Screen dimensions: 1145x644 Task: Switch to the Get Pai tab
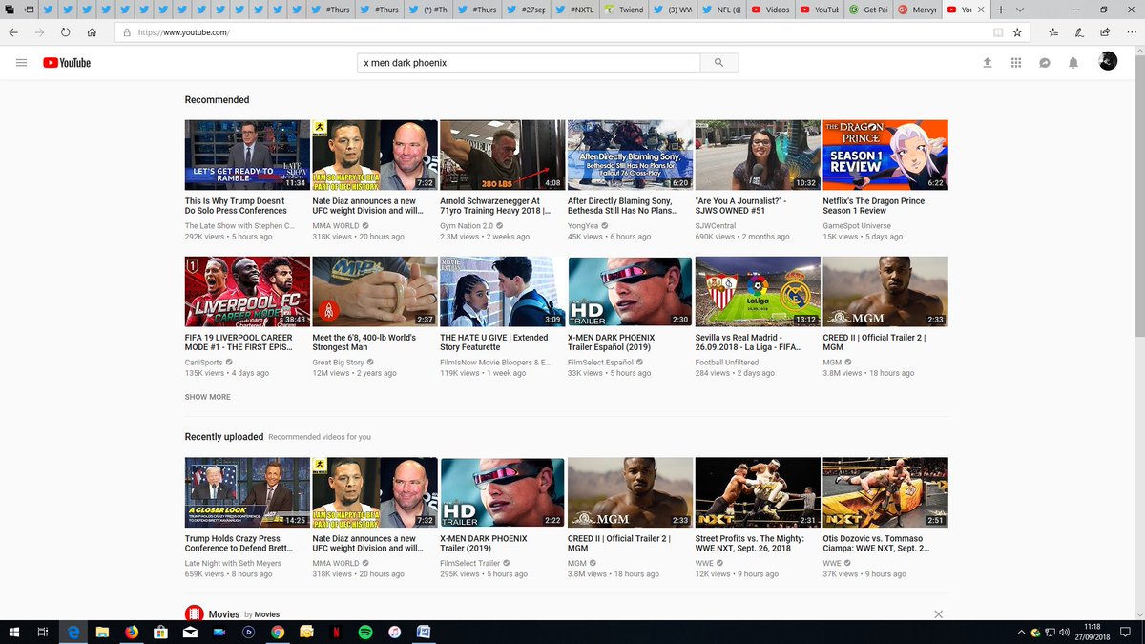pyautogui.click(x=866, y=10)
